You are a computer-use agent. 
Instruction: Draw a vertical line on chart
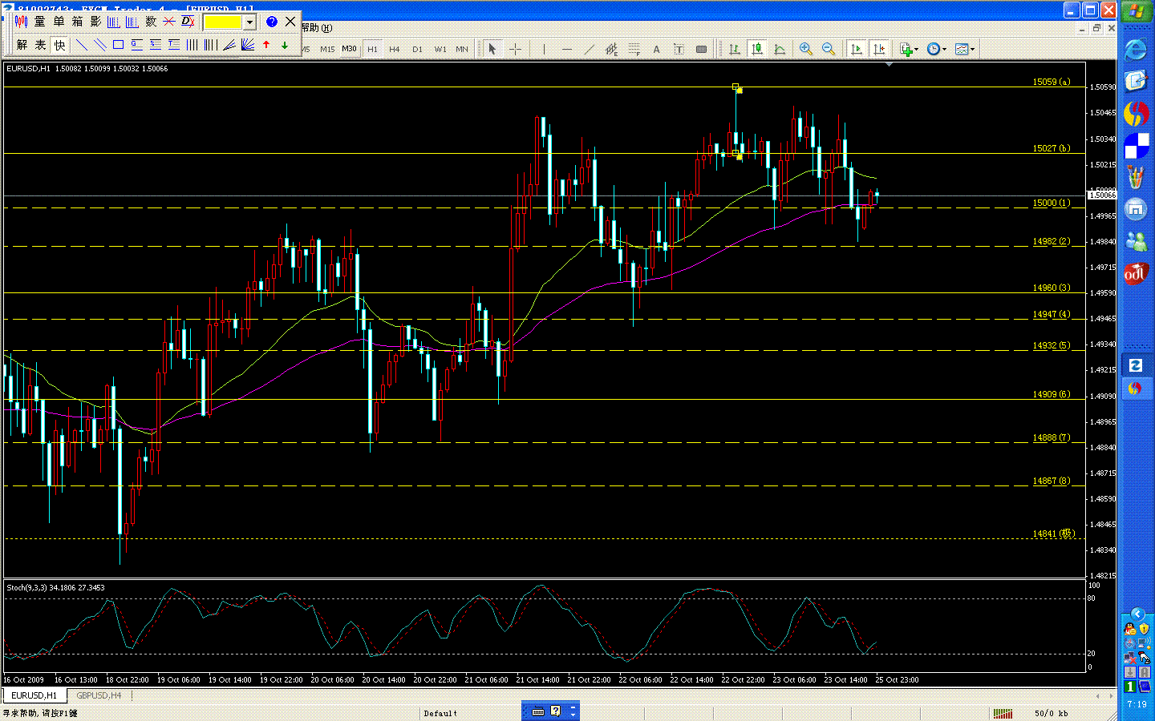click(544, 49)
